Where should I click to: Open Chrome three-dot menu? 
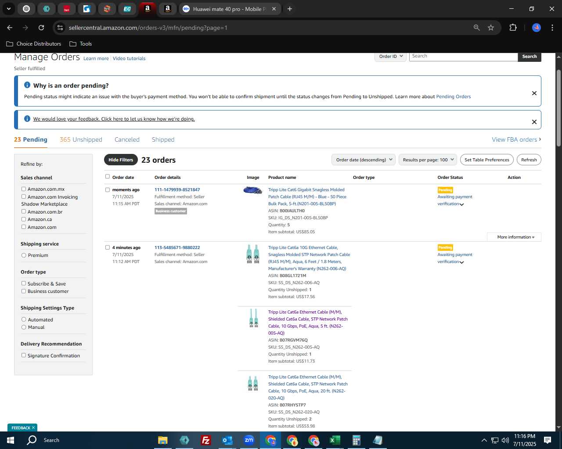pos(551,28)
